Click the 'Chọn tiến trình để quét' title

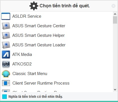tap(65, 6)
